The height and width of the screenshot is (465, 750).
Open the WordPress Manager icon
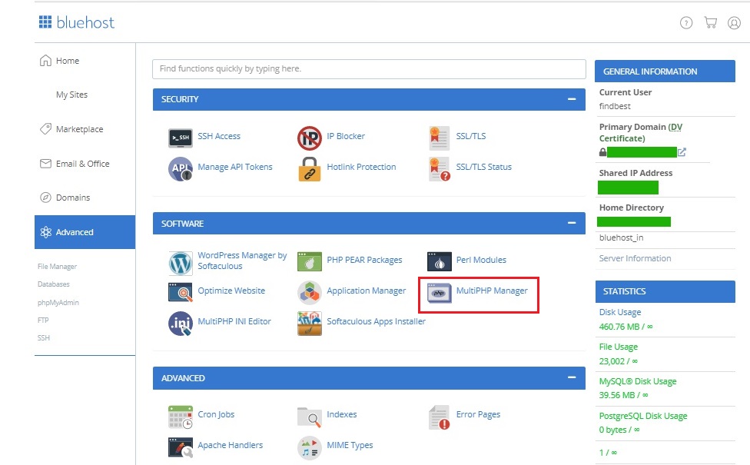pos(181,263)
